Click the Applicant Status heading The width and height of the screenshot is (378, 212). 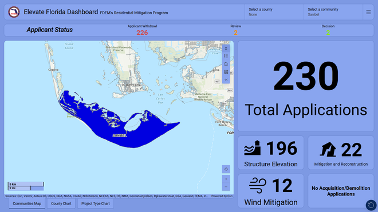coord(50,30)
